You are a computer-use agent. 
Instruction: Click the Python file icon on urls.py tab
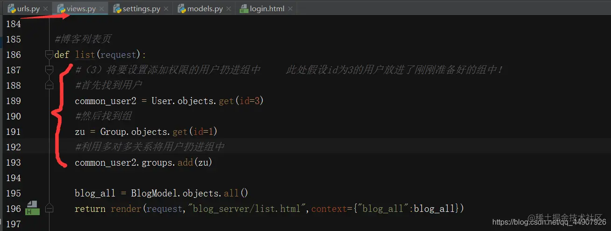[x=11, y=8]
